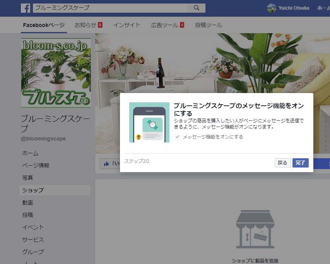This screenshot has height=264, width=330.
Task: Open 投稿 in sidebar
Action: (x=27, y=215)
